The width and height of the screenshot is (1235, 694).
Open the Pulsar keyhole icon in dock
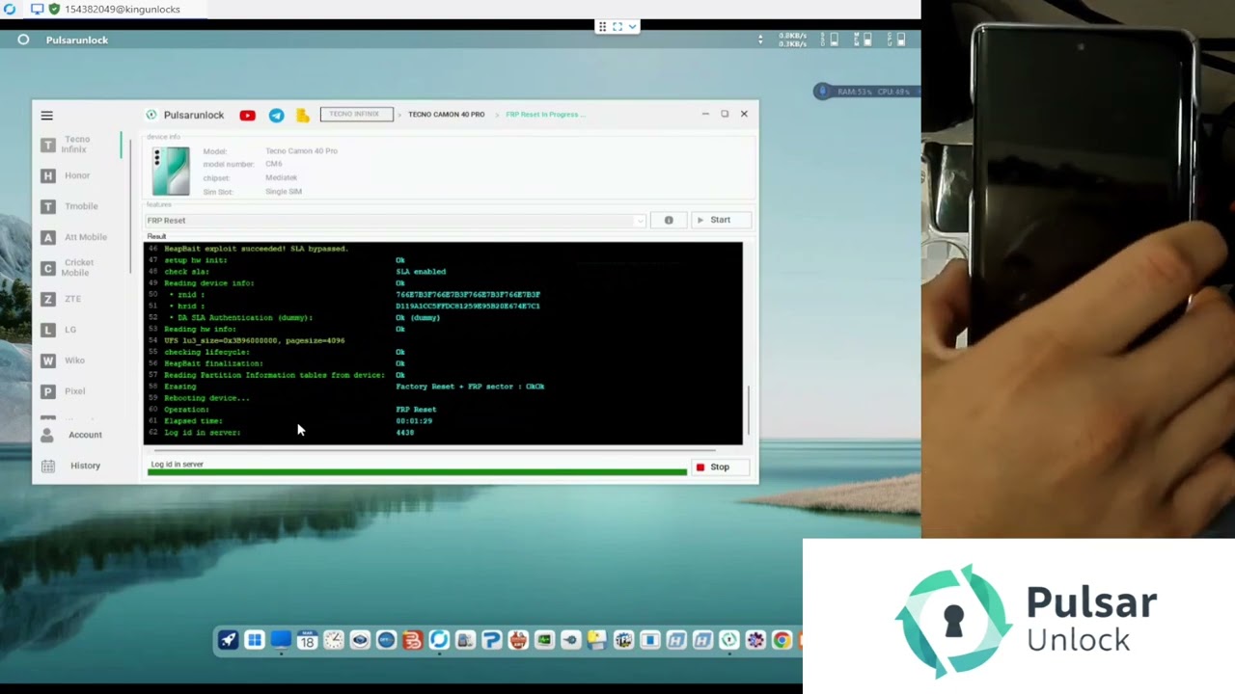(x=728, y=640)
